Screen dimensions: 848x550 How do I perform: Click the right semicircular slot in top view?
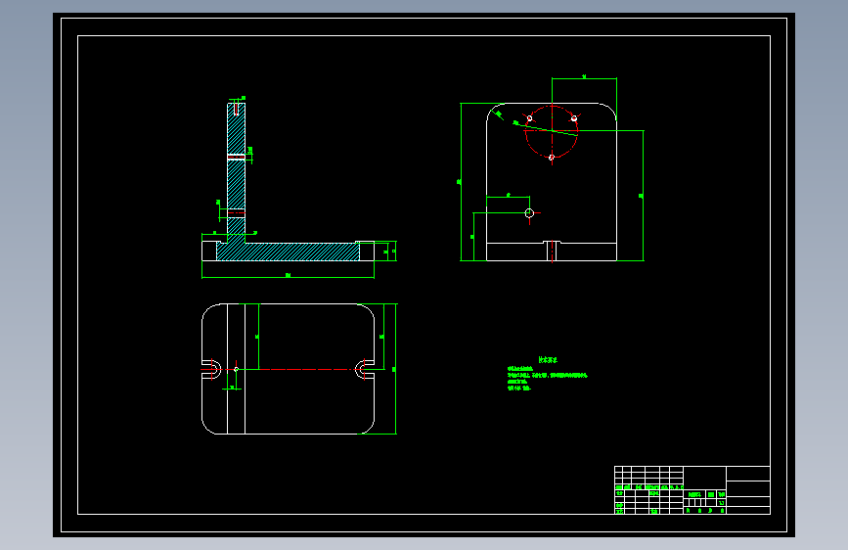click(x=365, y=369)
